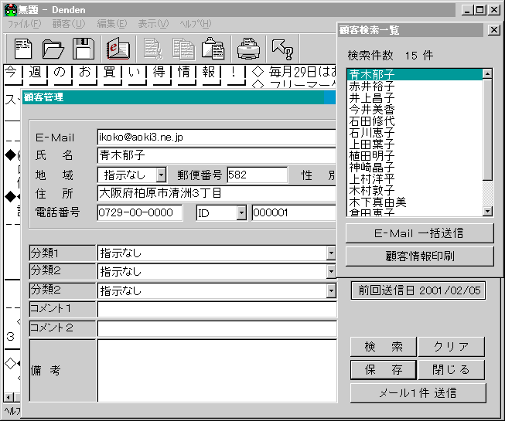Expand the ID type dropdown
The width and height of the screenshot is (505, 421).
tap(241, 213)
